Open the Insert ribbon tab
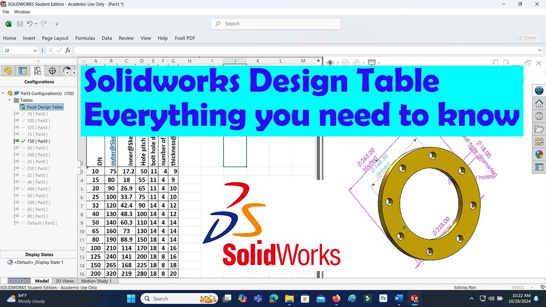Screen dimensions: 546x307 [x=29, y=38]
